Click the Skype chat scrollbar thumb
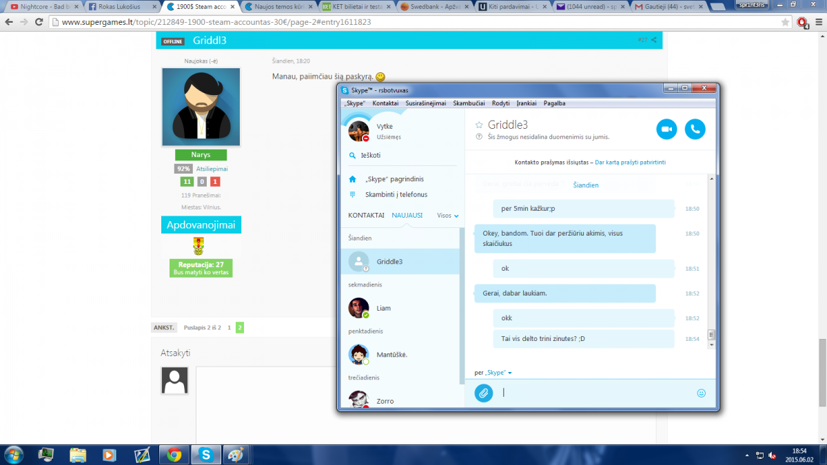The image size is (827, 465). click(712, 335)
